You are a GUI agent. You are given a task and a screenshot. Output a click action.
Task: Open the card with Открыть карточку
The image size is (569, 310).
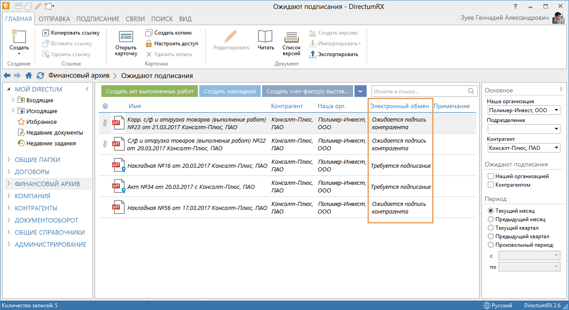[126, 44]
